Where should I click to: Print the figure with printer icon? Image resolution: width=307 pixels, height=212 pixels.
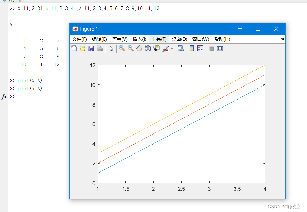[x=100, y=48]
